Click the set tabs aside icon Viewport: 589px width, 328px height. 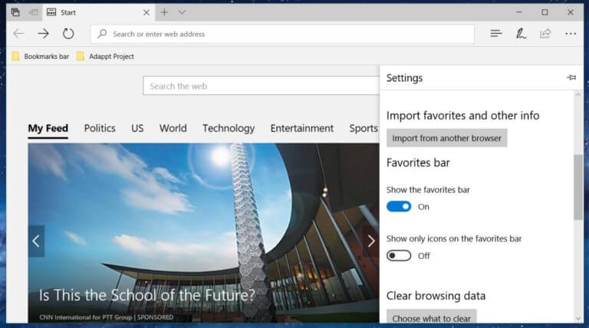coord(34,12)
